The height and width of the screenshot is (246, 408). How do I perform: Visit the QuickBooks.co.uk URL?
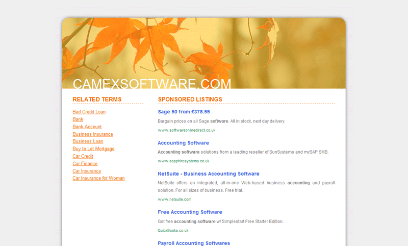point(173,230)
